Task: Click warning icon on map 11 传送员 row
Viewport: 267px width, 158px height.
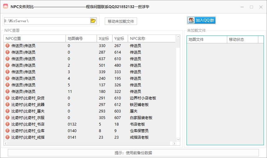Action: click(x=7, y=91)
